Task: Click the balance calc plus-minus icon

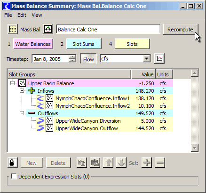Action: click(48, 29)
